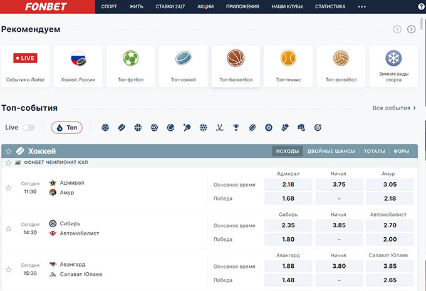Choose the table tennis paddle filter icon
Viewport: 426px width, 291px height.
pos(187,127)
